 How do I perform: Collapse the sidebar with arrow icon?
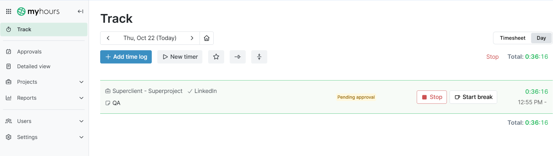coord(80,11)
